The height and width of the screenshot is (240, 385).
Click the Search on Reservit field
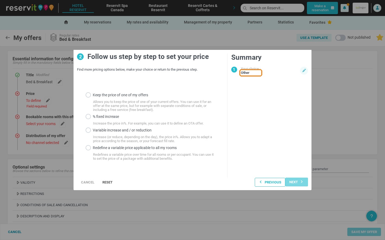pos(272,8)
